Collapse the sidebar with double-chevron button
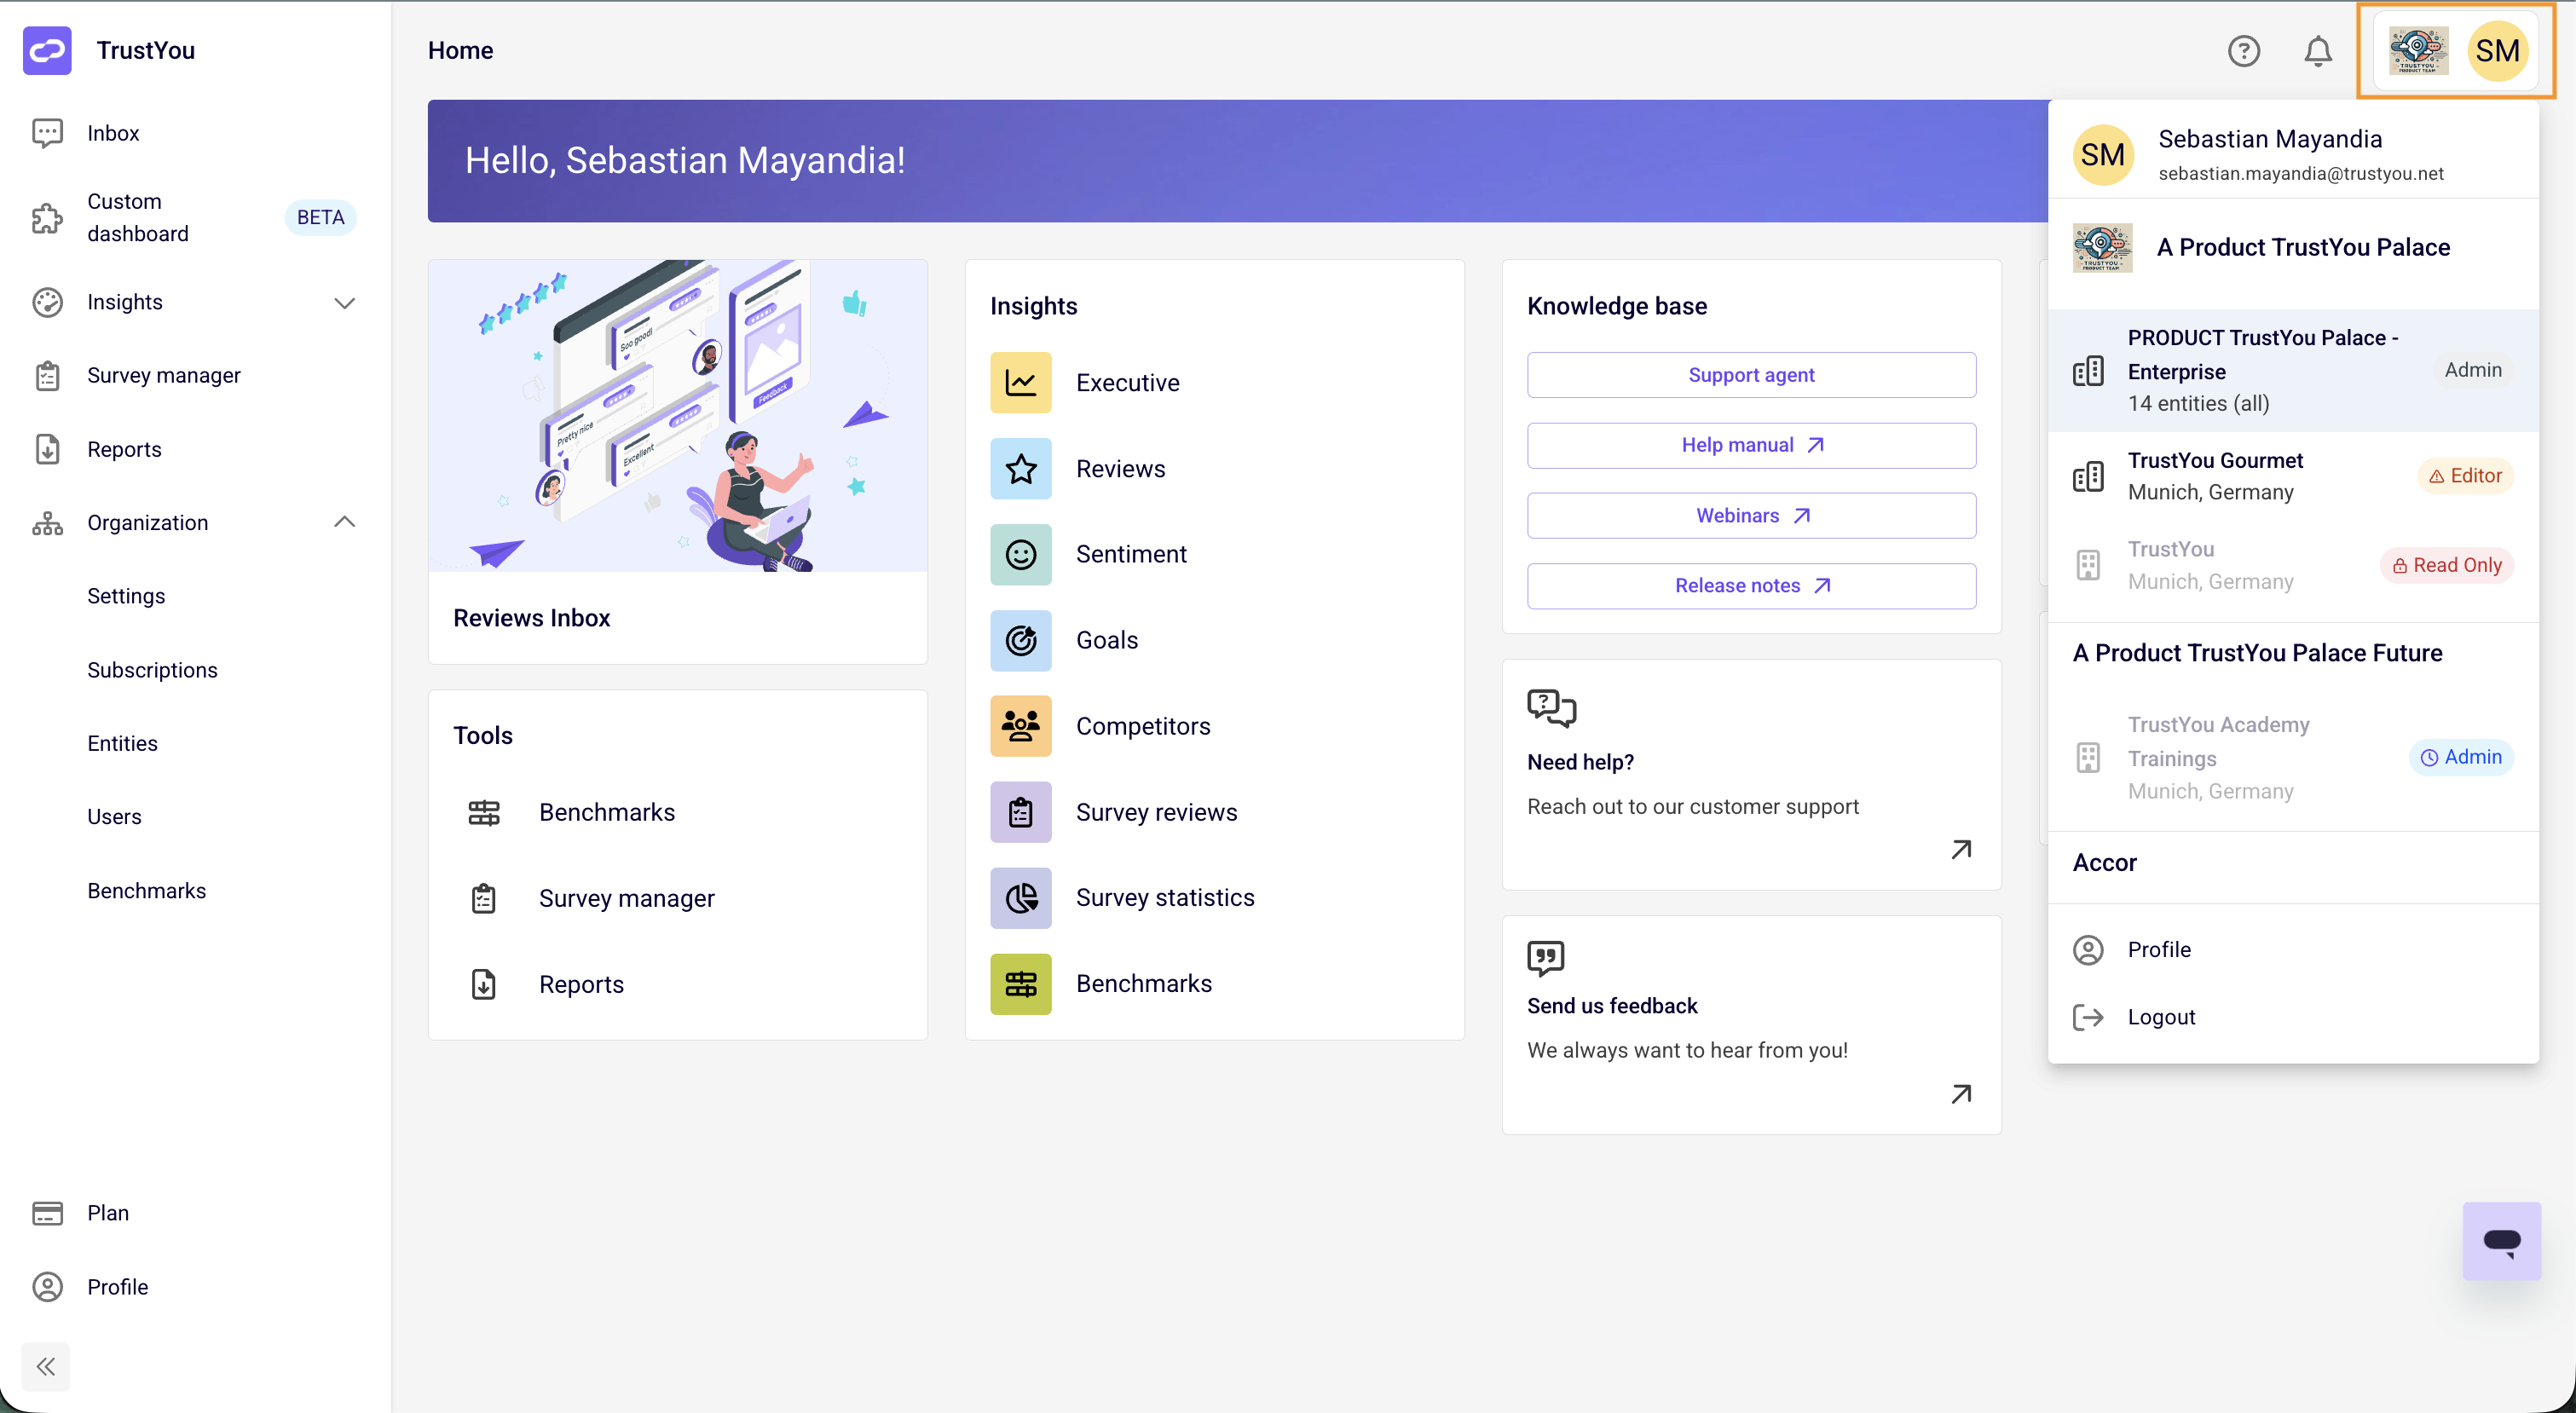 (46, 1367)
